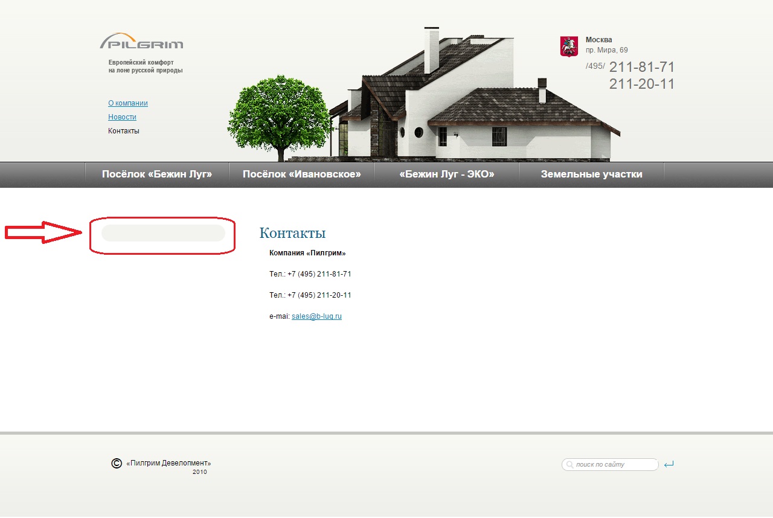Open the Посёлок «Бежин Луг» menu item
Screen dimensions: 773x518
pos(157,174)
